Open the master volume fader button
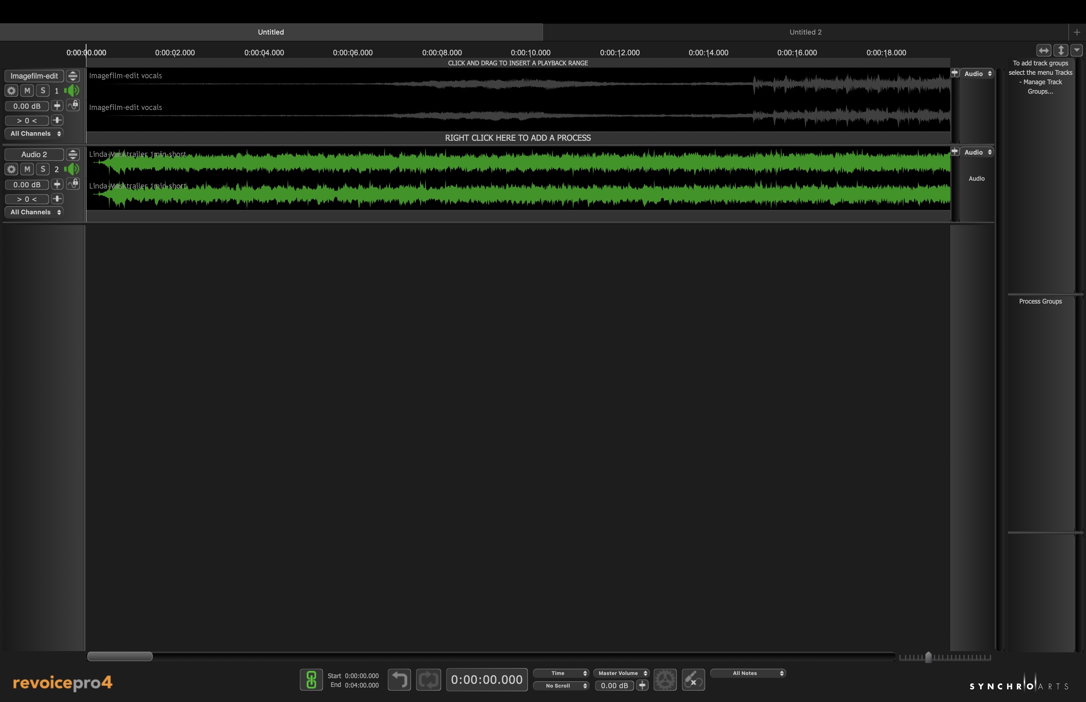Viewport: 1086px width, 702px height. (x=642, y=685)
